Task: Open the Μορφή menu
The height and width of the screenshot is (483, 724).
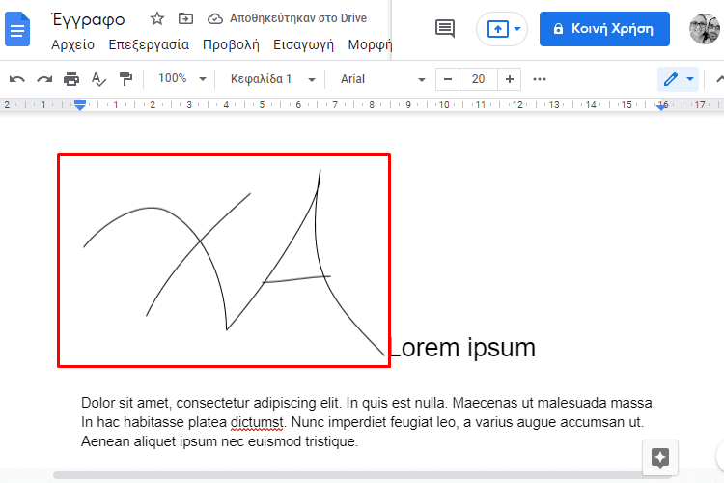Action: point(370,44)
